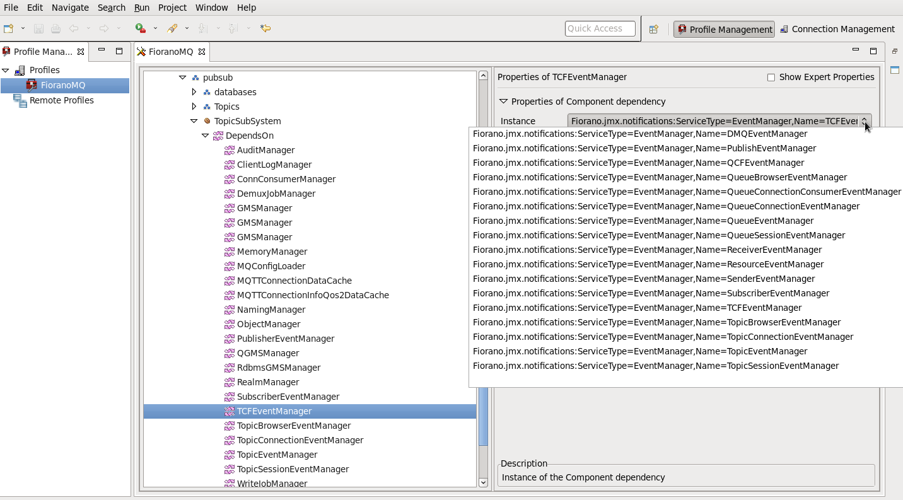This screenshot has width=903, height=500.
Task: Select SubscriberEventManager in the tree
Action: 288,397
